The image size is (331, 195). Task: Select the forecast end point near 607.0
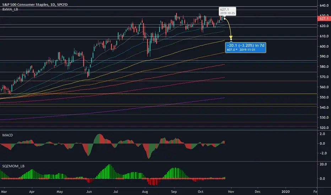point(231,39)
